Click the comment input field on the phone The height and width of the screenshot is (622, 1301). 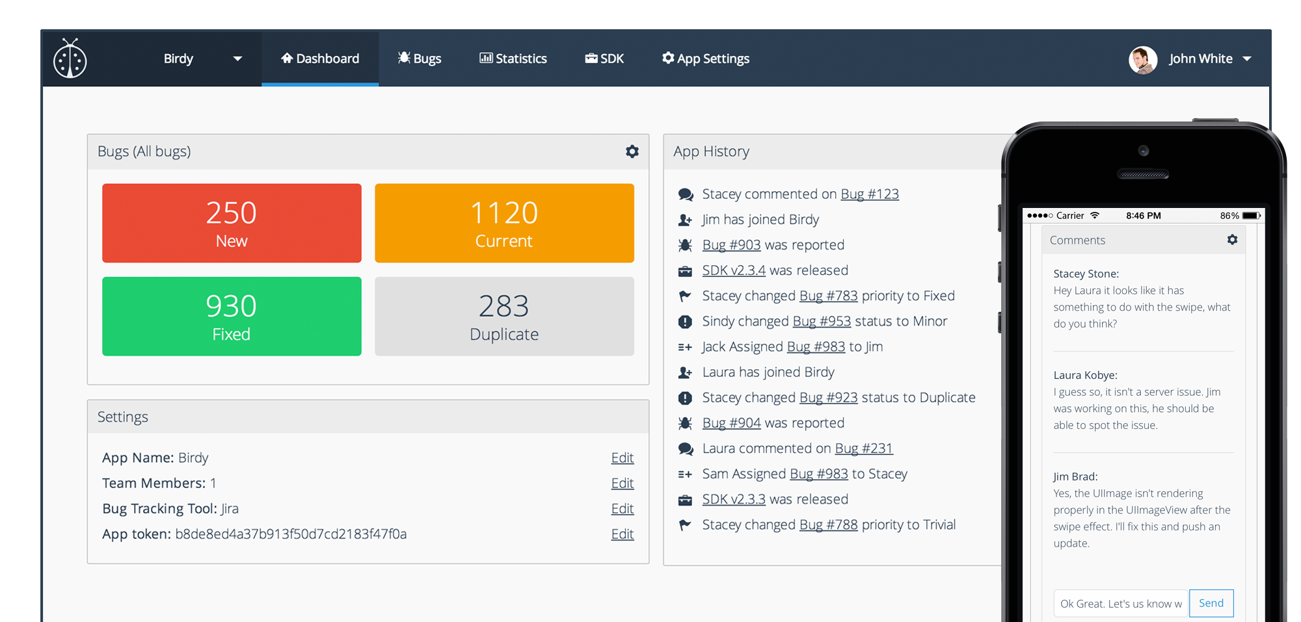(x=1120, y=603)
